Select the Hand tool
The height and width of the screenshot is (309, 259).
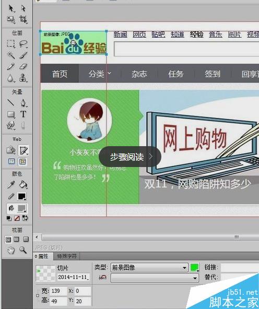click(11, 250)
